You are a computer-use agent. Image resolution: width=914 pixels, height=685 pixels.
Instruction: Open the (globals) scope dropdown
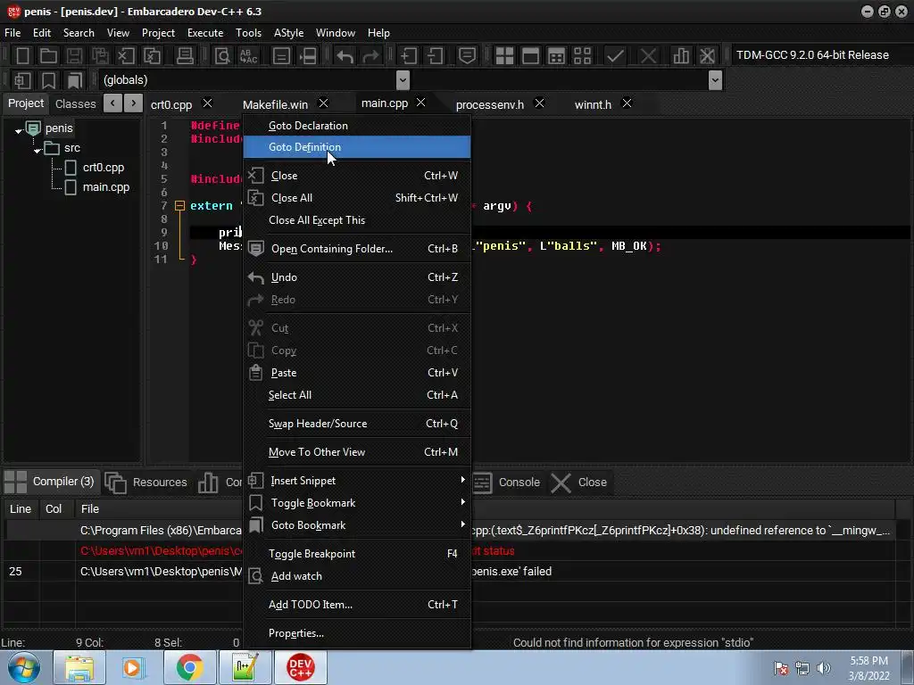[403, 79]
